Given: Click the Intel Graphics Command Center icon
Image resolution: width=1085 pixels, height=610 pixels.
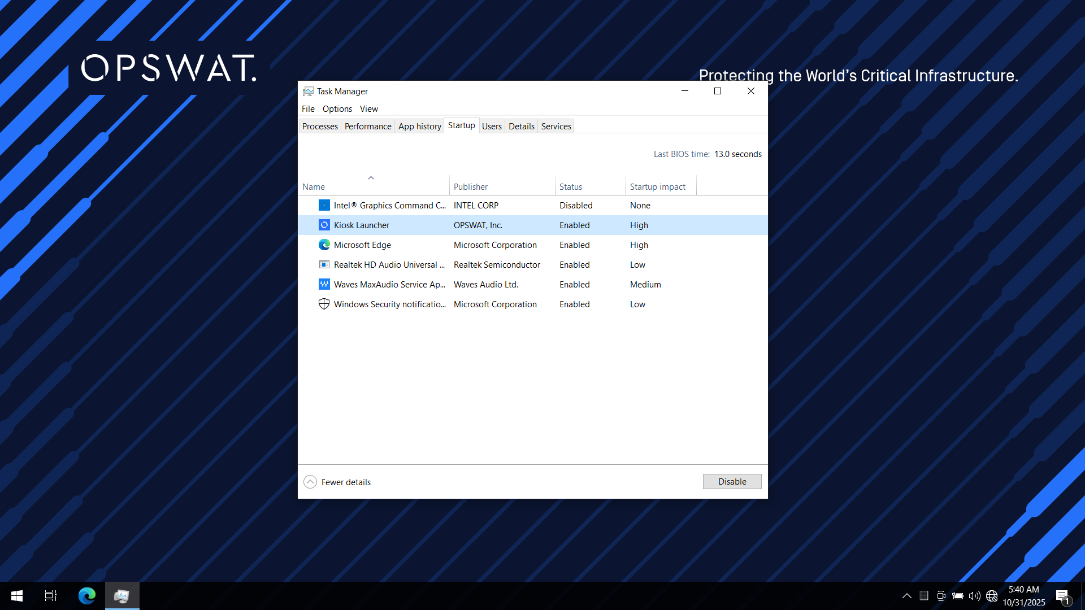Looking at the screenshot, I should 324,205.
